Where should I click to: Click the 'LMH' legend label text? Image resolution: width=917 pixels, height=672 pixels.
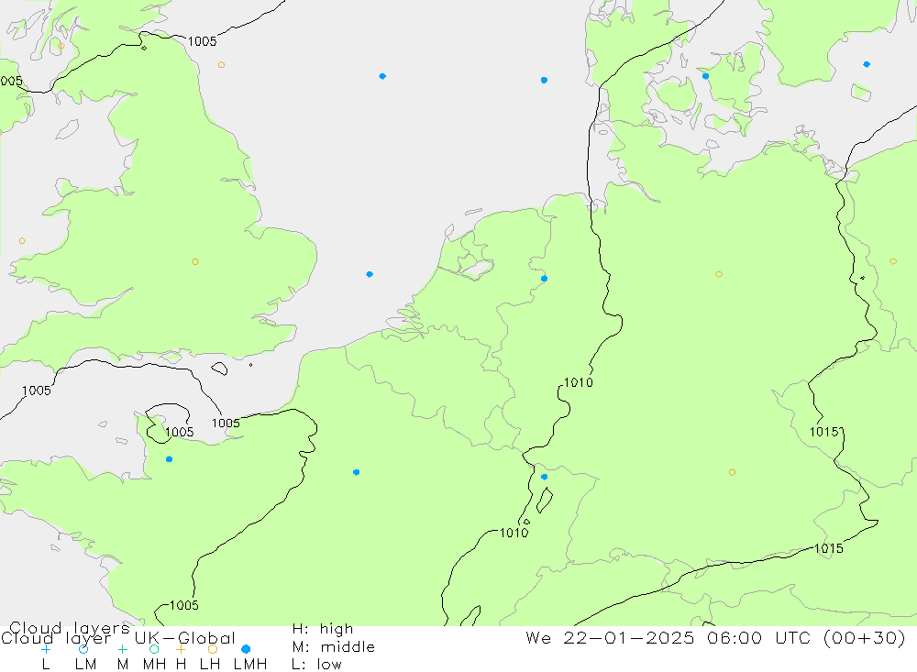pyautogui.click(x=250, y=665)
